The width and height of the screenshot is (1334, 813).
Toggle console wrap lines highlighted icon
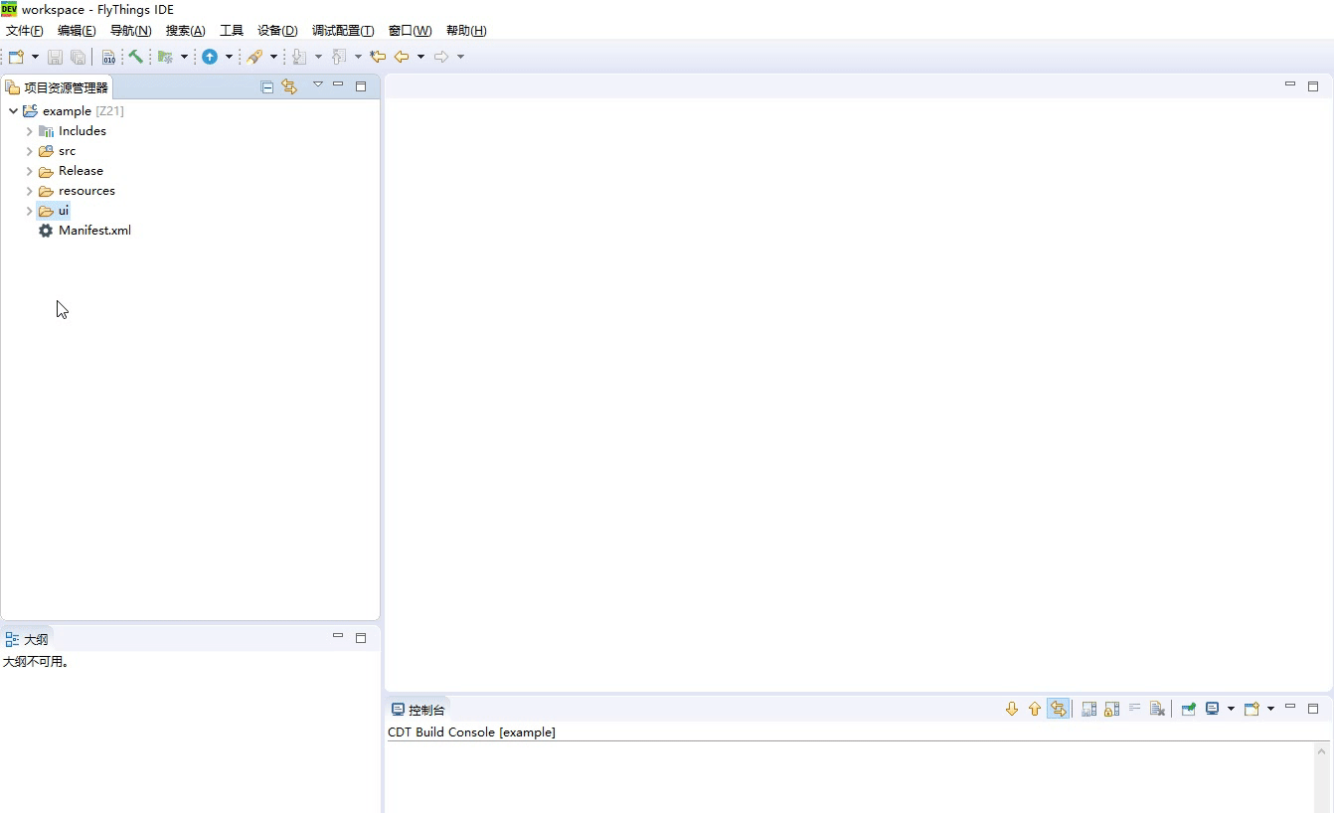[x=1059, y=709]
